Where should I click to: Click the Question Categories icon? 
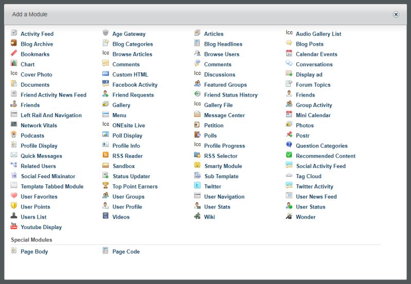[289, 145]
